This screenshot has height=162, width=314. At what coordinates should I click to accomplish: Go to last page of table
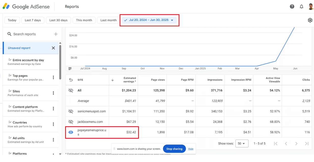pyautogui.click(x=307, y=143)
